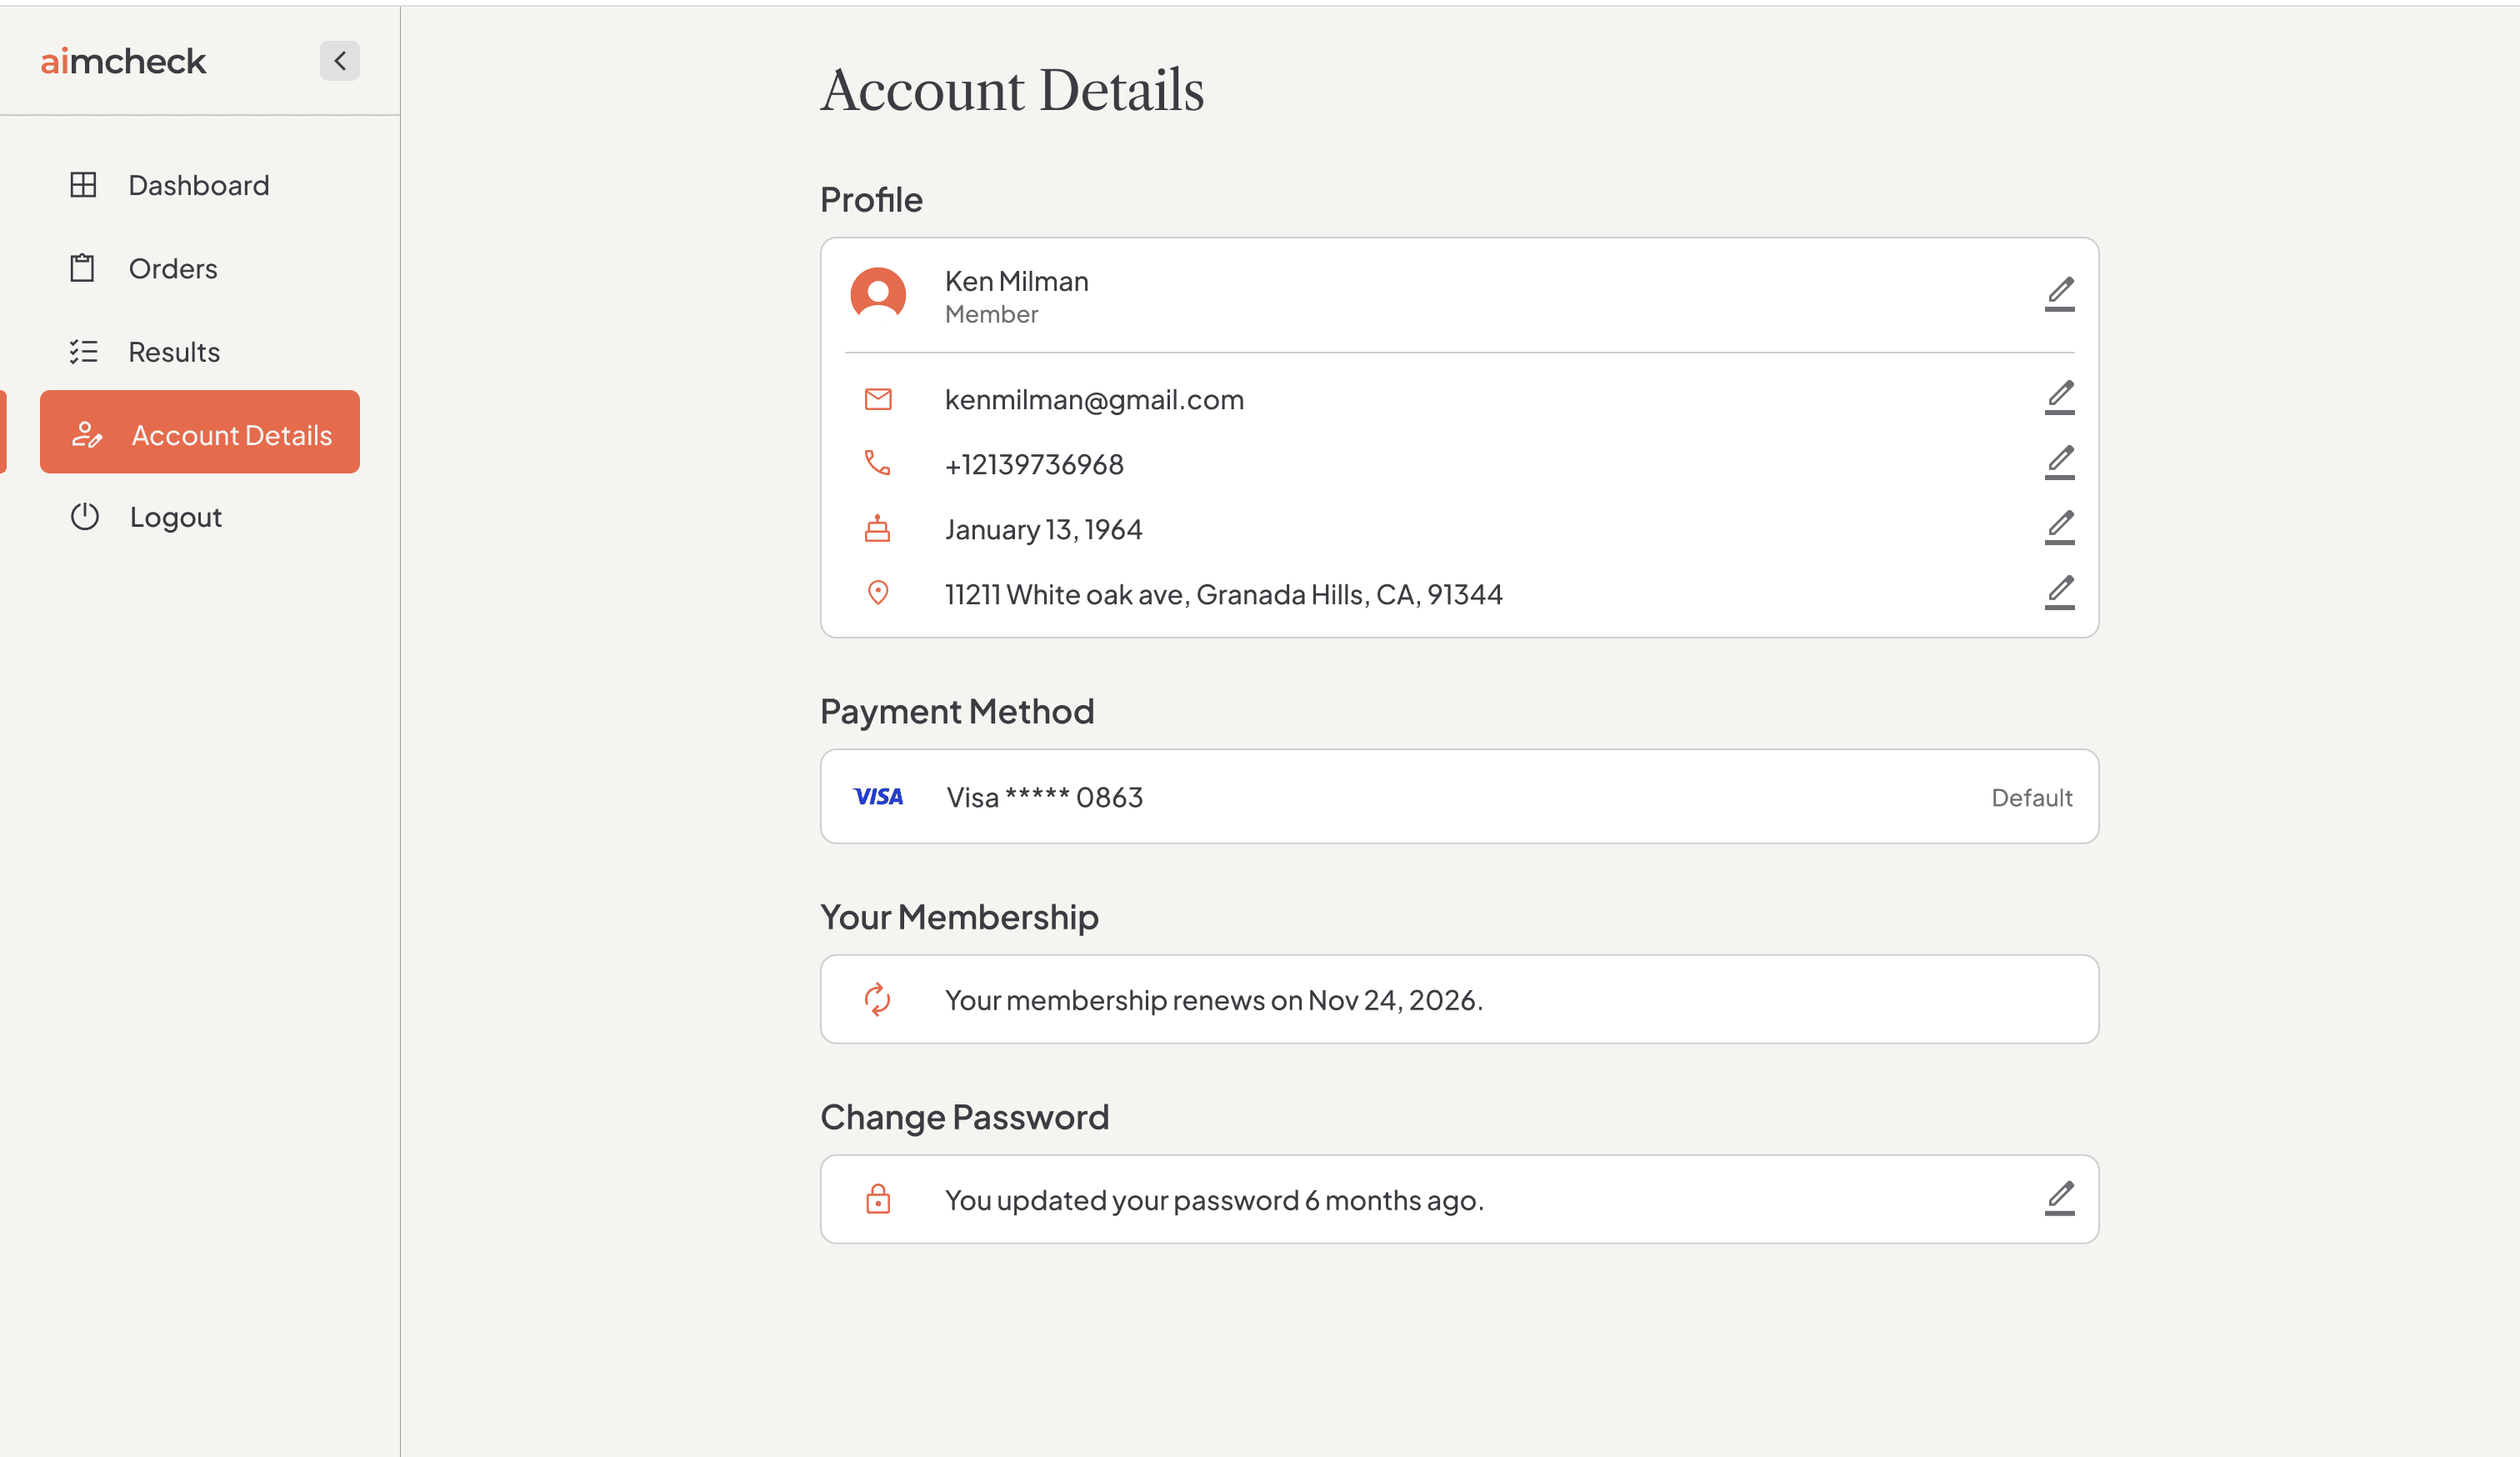Viewport: 2520px width, 1457px height.
Task: Edit the White oak ave address
Action: pos(2060,592)
